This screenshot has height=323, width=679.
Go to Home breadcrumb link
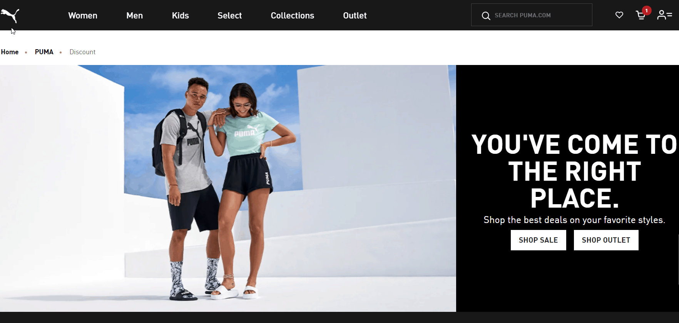pos(10,52)
